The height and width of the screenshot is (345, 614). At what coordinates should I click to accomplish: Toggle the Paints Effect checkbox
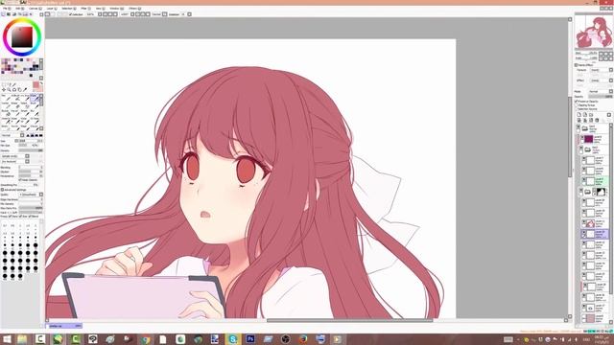[576, 65]
